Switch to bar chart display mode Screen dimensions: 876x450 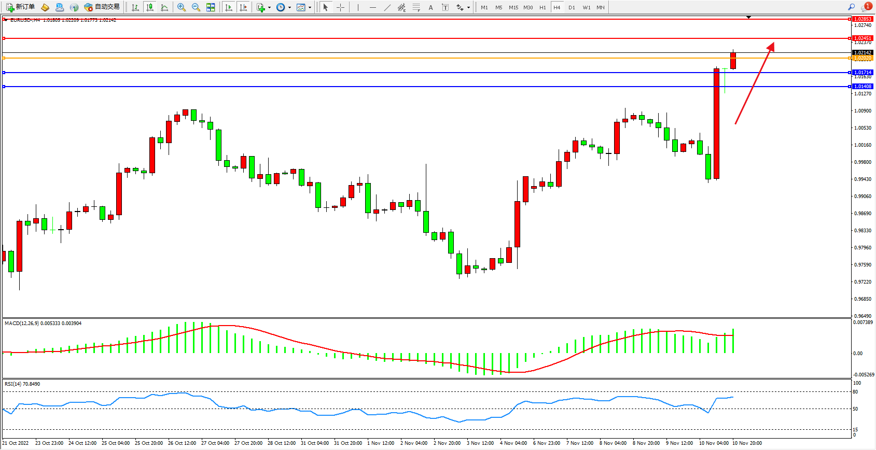coord(135,7)
